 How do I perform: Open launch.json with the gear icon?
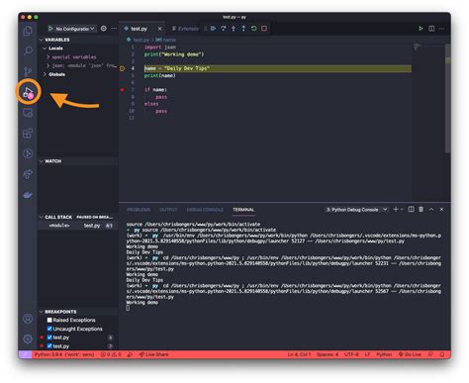[x=104, y=29]
